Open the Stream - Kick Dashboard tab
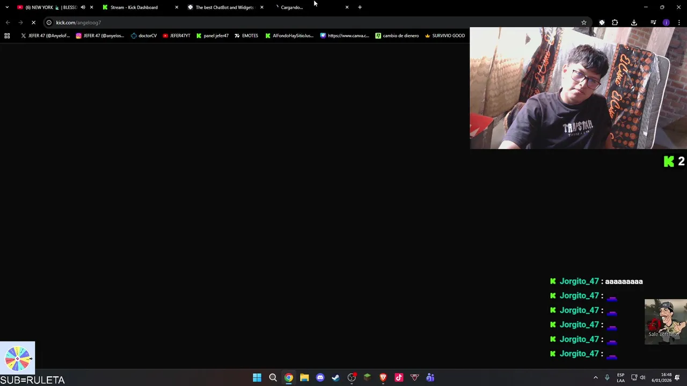 134,8
